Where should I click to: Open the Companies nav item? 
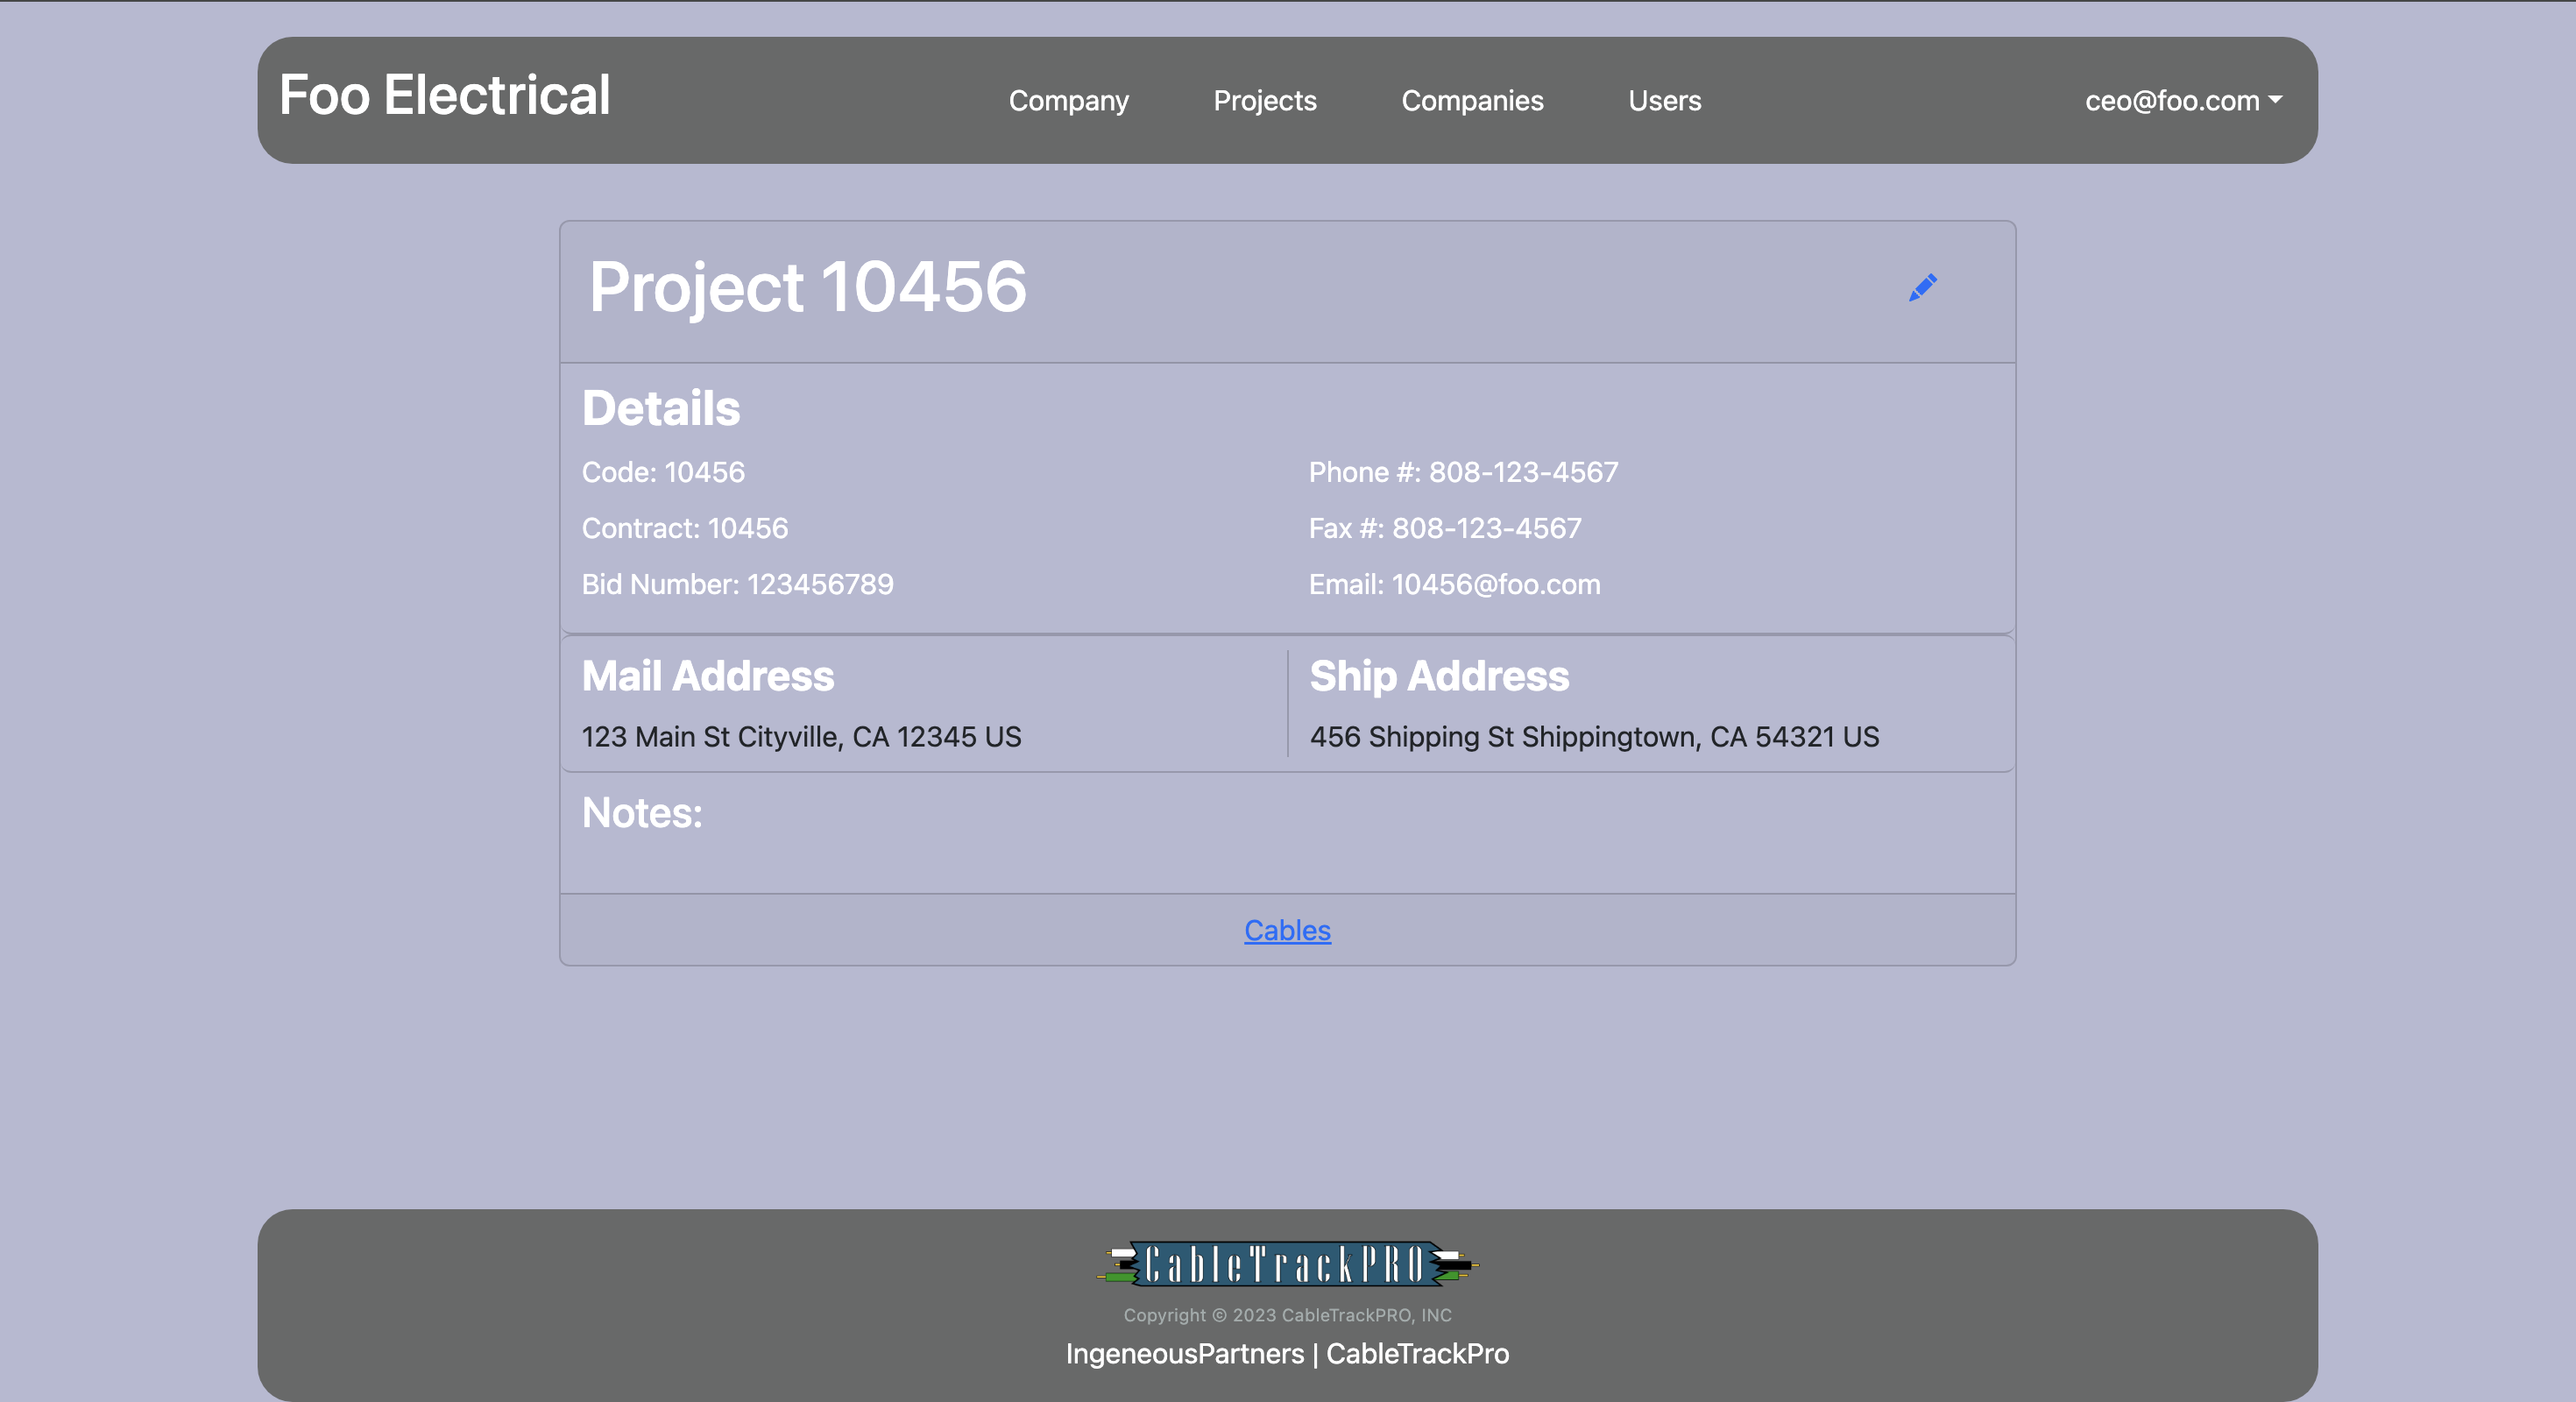1472,100
